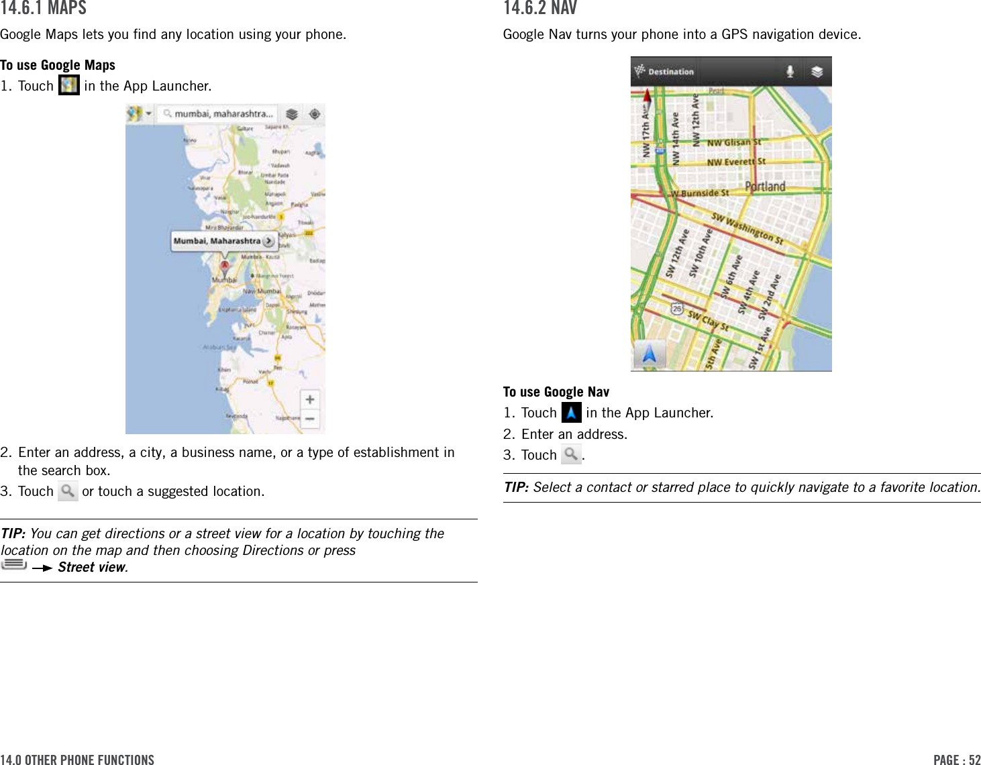Click the SW Washington St label on map
Screen dimensions: 981x765
pyautogui.click(x=747, y=228)
